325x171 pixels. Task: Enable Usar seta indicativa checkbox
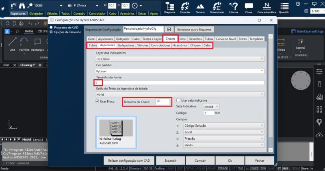178,100
